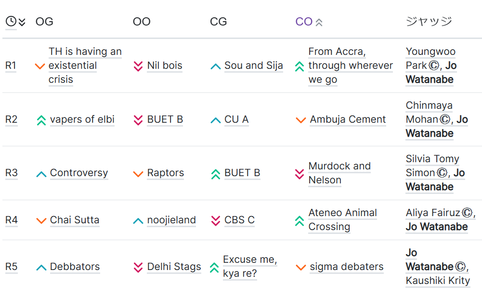The height and width of the screenshot is (296, 482).
Task: Open the Delhi Stags team link
Action: pos(174,267)
